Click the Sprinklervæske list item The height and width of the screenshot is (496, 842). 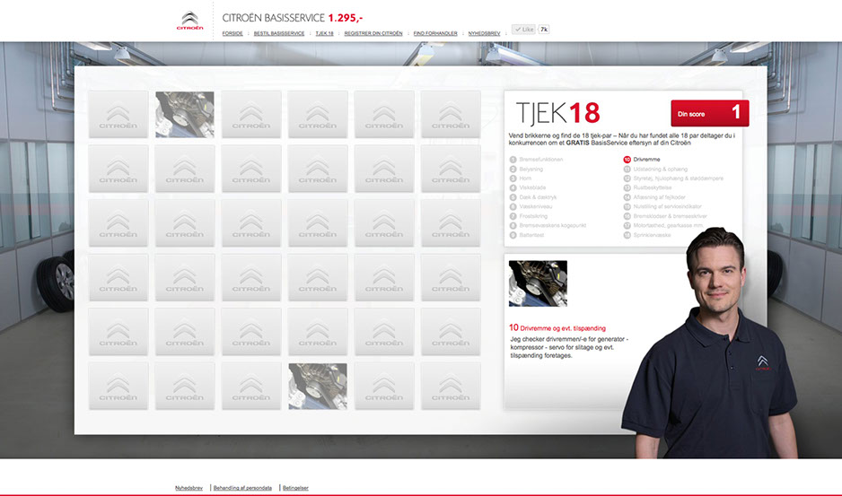[647, 235]
